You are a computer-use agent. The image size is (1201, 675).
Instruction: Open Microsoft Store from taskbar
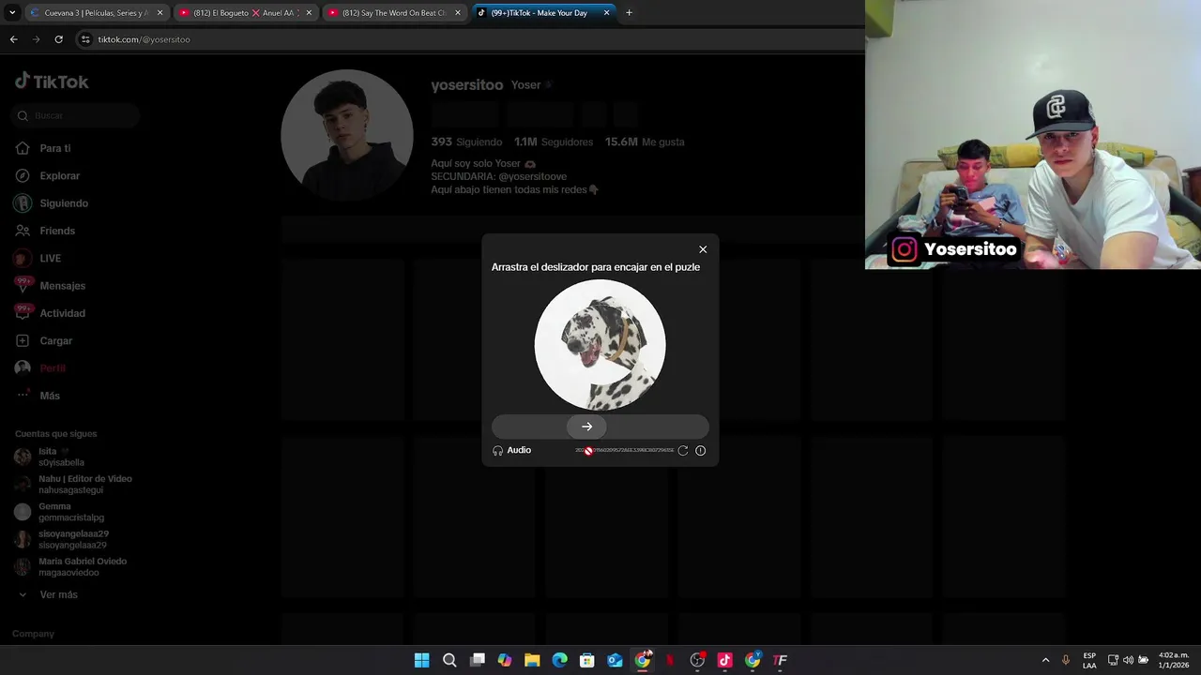point(587,660)
